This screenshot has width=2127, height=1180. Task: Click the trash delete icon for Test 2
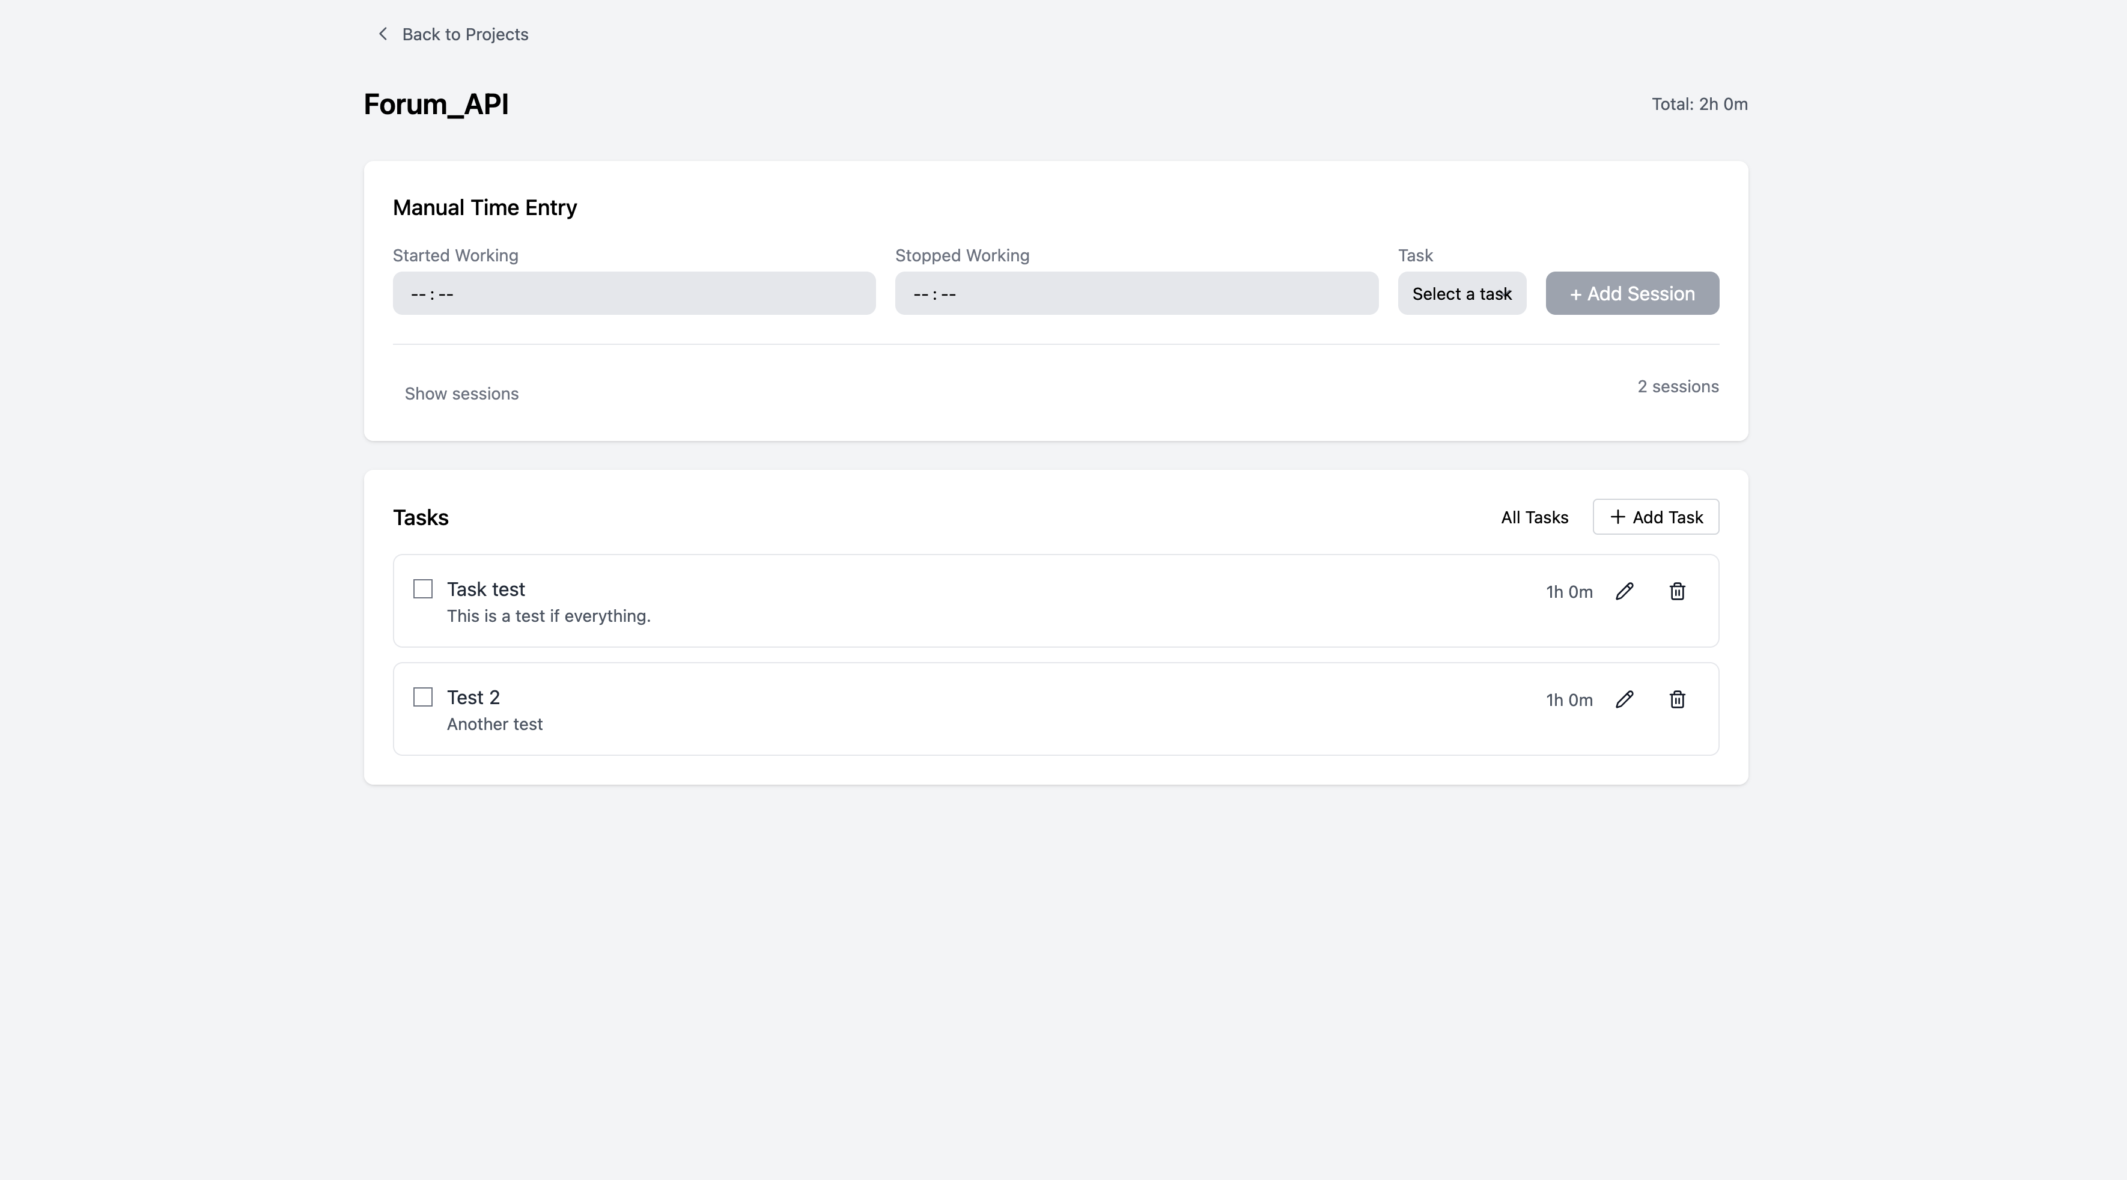point(1677,699)
